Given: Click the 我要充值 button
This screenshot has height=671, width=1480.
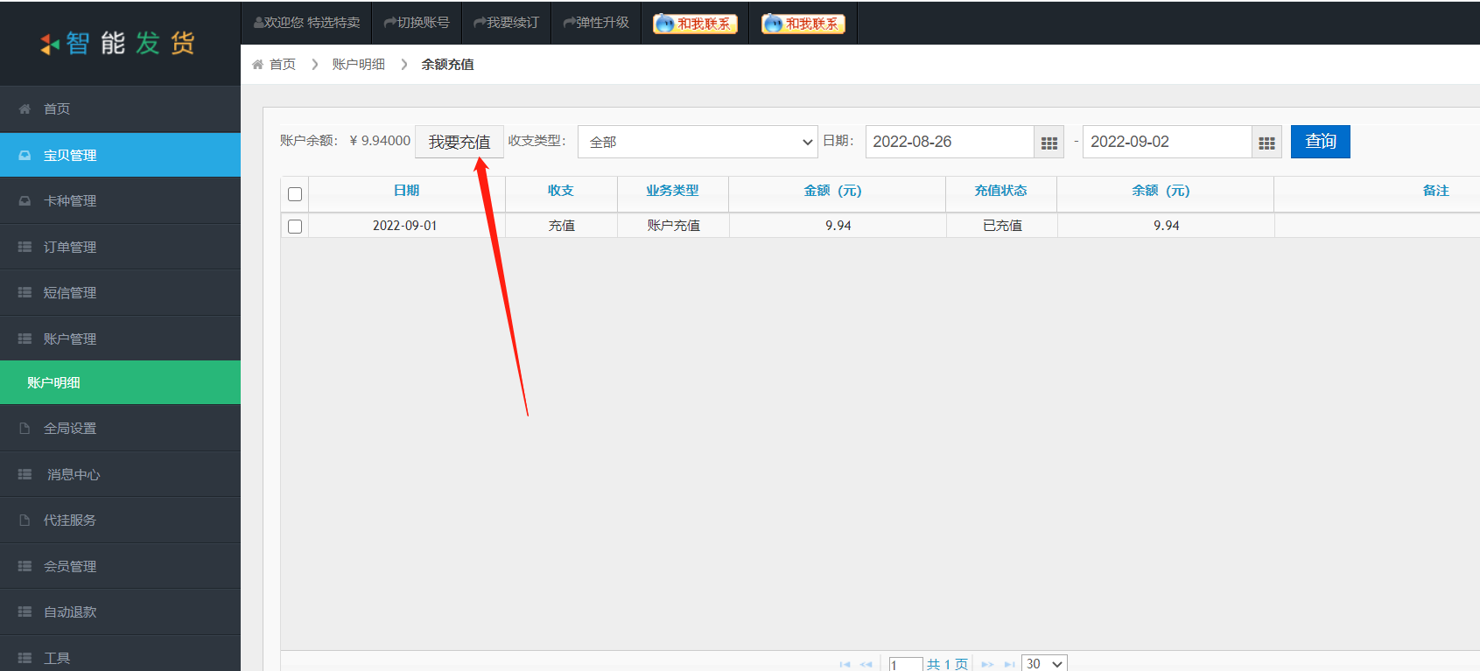Looking at the screenshot, I should coord(459,142).
